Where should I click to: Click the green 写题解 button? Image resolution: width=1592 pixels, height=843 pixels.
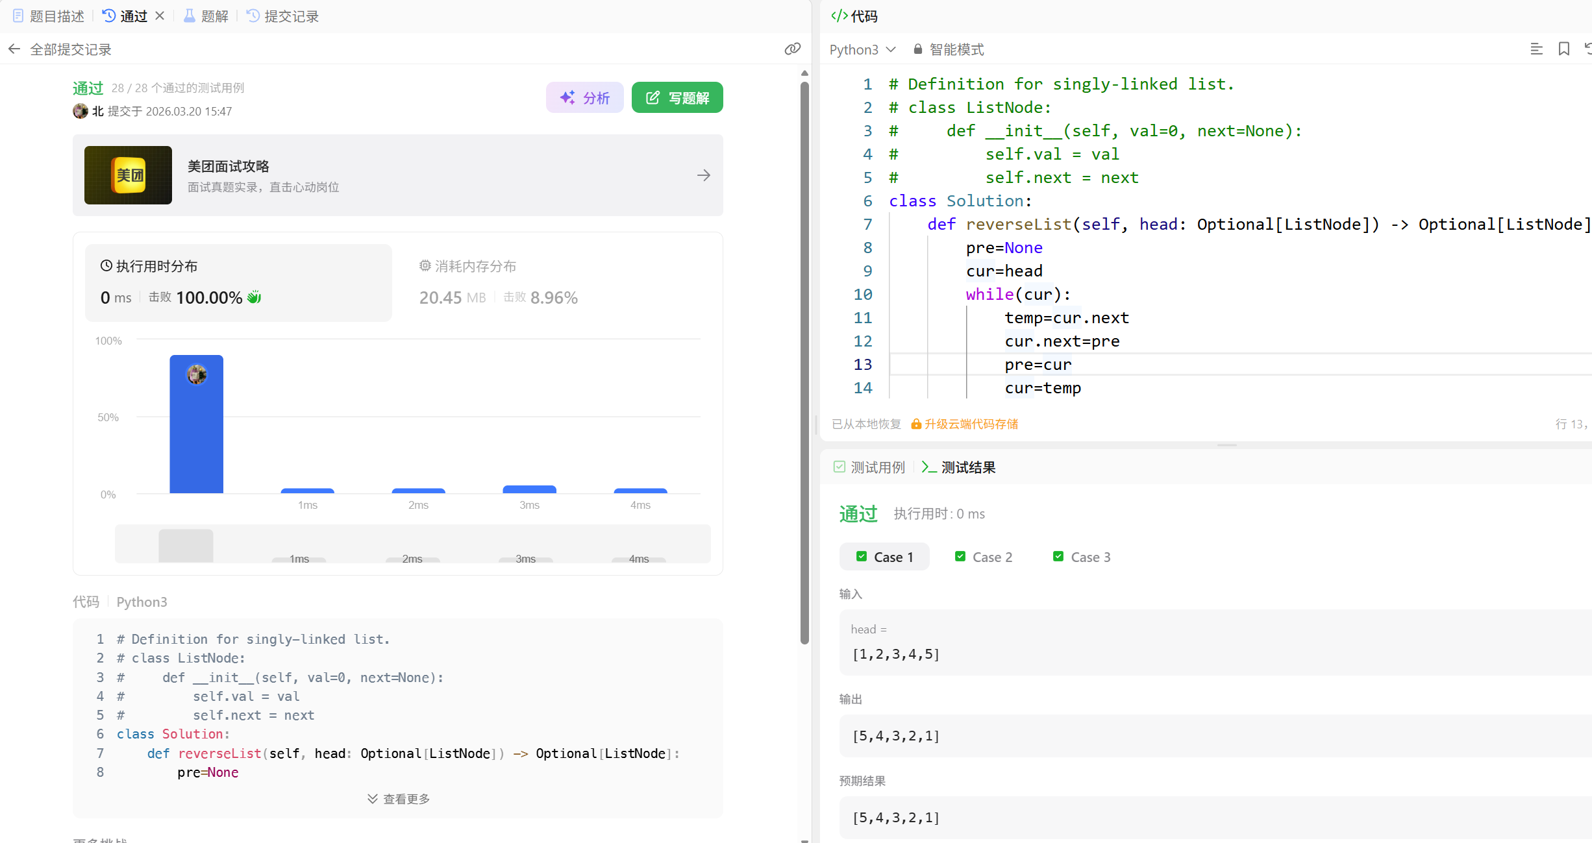[677, 97]
